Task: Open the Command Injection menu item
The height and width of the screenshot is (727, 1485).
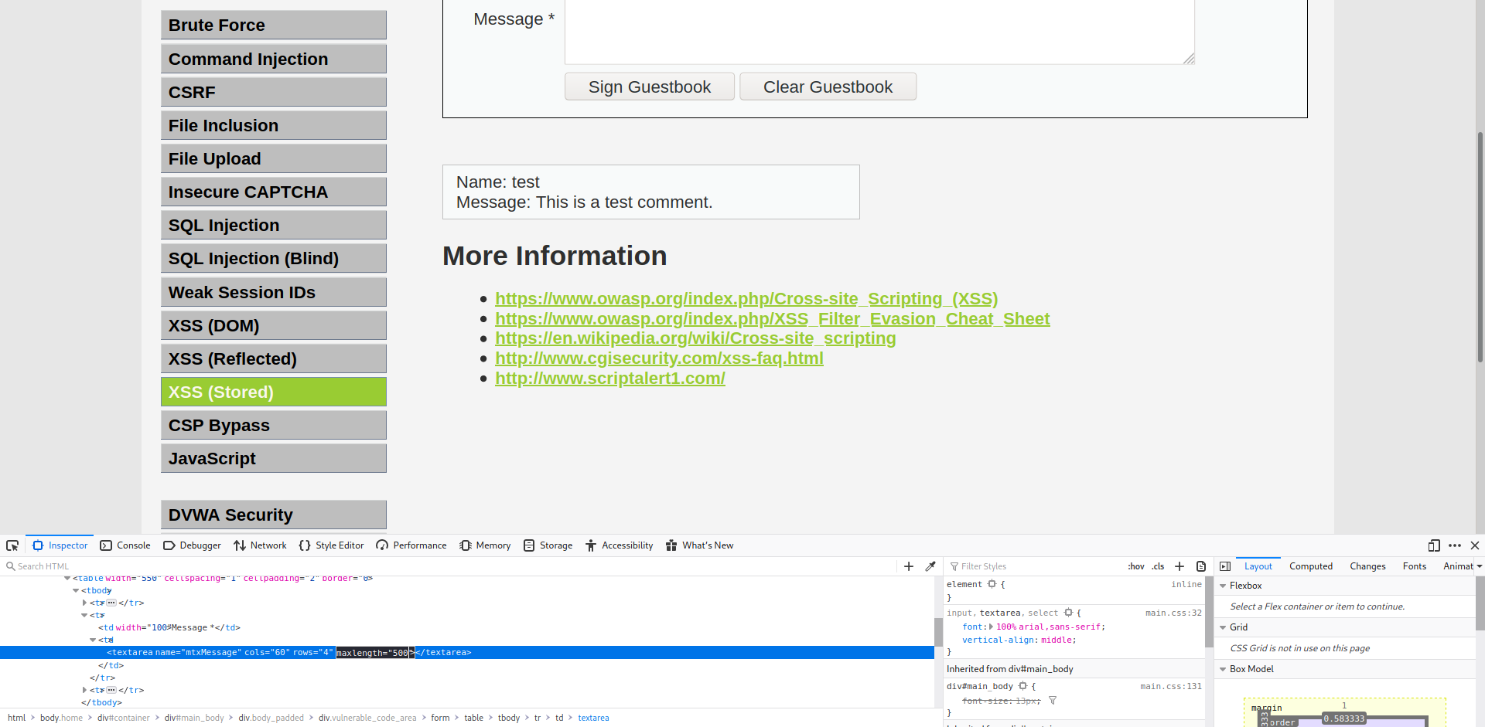Action: tap(274, 59)
